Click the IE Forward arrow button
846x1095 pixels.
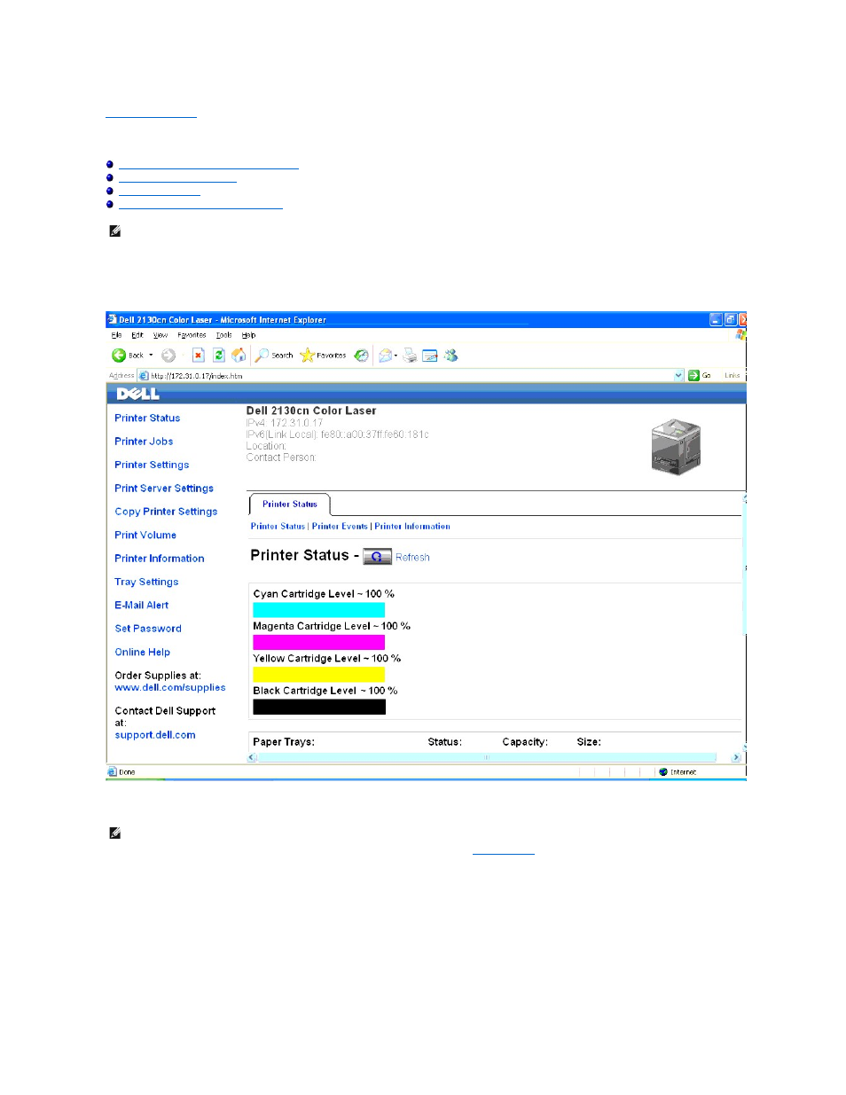point(168,356)
